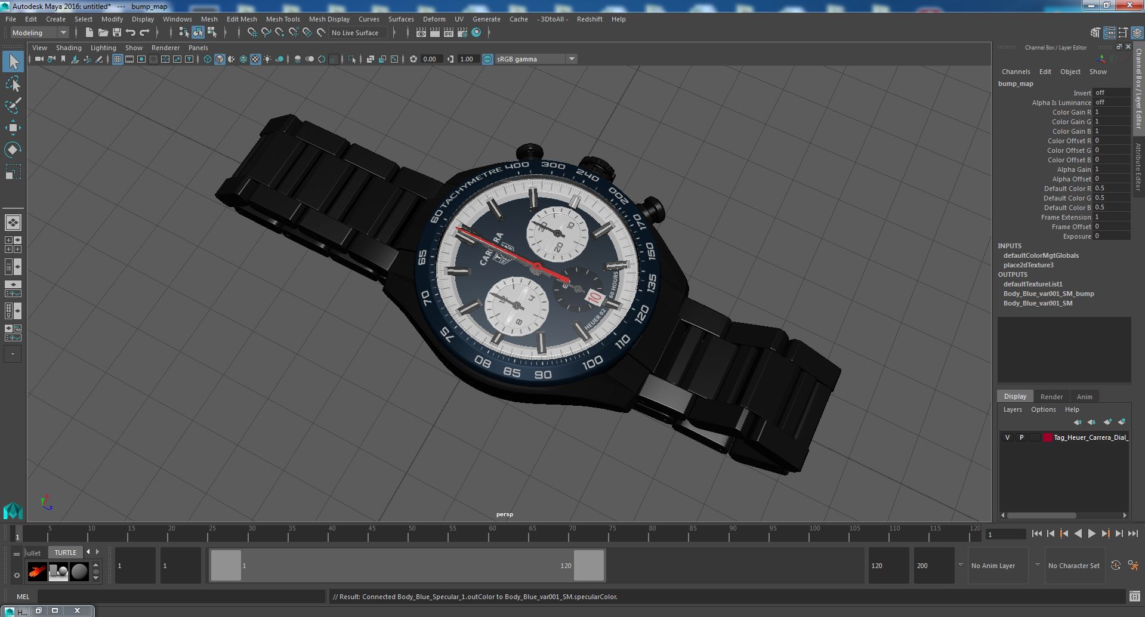
Task: Redo the last action
Action: click(144, 33)
